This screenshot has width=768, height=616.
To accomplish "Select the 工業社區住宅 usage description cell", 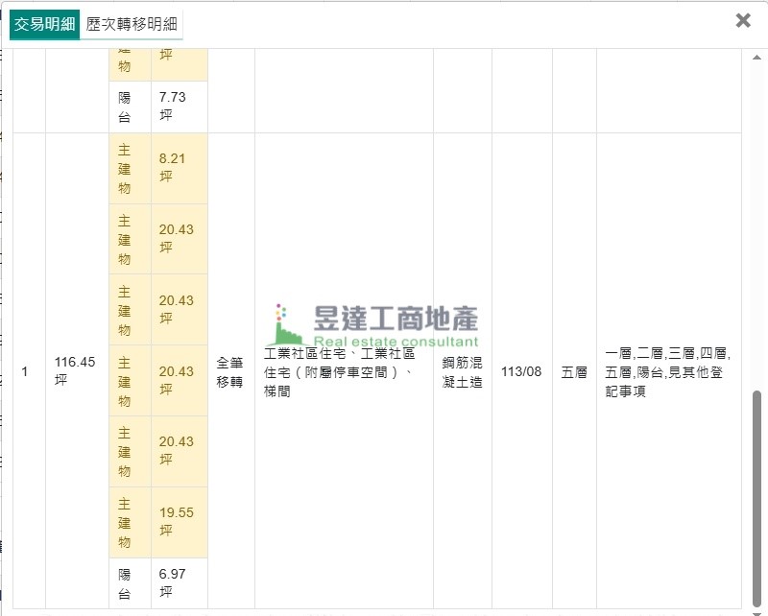I will click(343, 371).
